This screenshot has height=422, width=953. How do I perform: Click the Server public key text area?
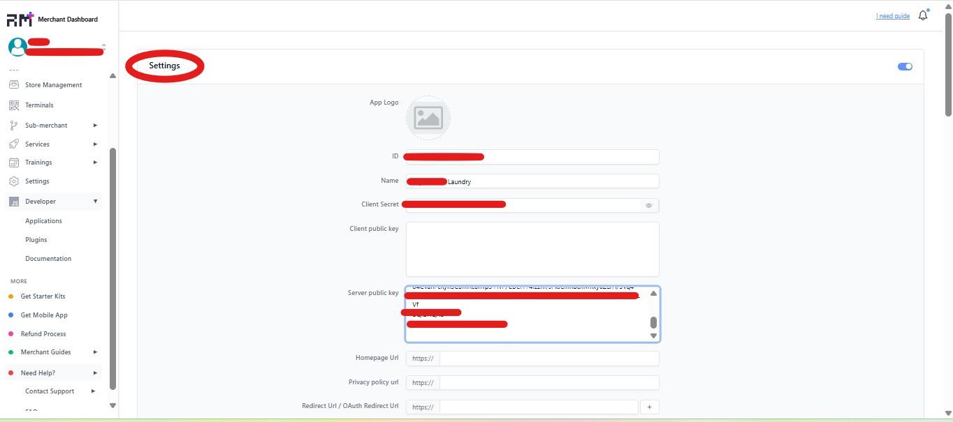[532, 314]
